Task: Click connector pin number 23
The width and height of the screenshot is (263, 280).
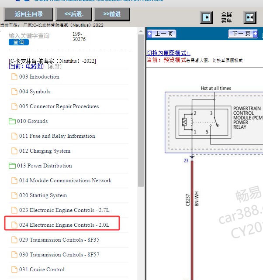Action: [x=186, y=160]
